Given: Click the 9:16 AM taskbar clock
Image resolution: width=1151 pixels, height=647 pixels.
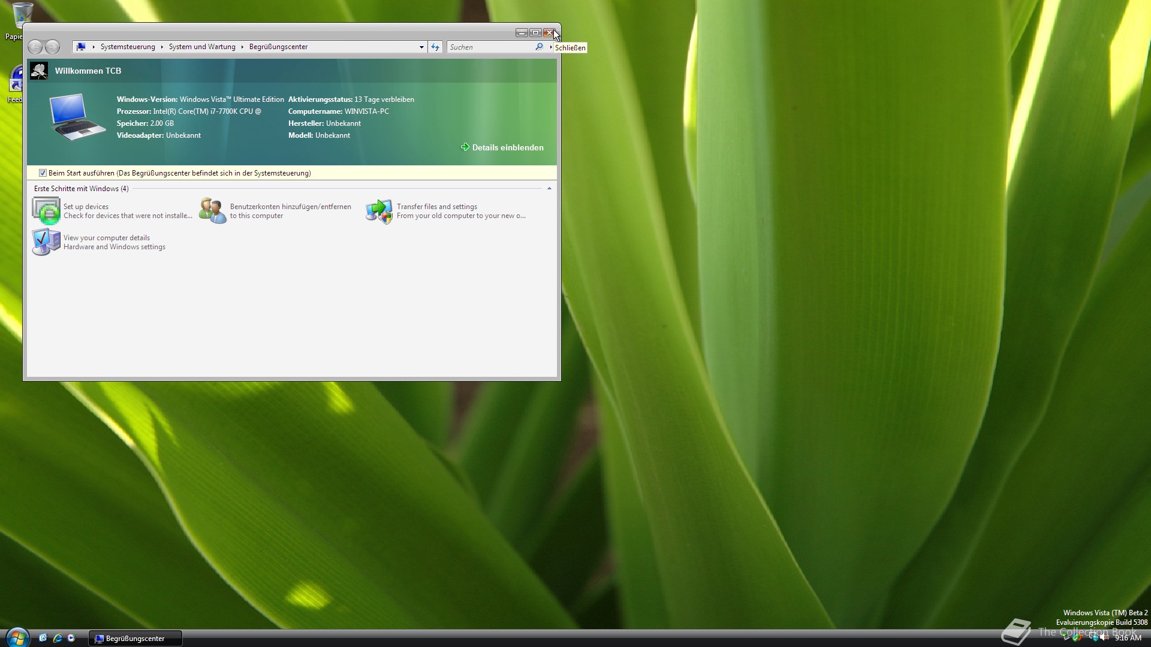Looking at the screenshot, I should [x=1128, y=638].
